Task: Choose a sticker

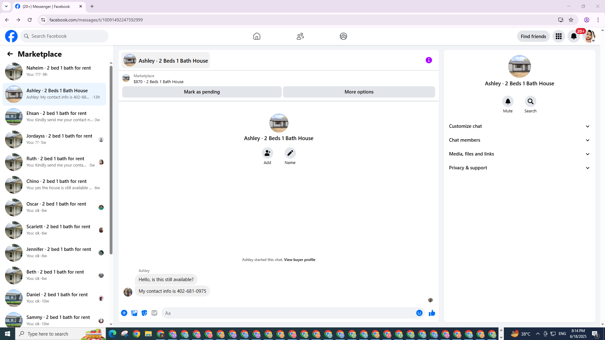Action: 144,313
